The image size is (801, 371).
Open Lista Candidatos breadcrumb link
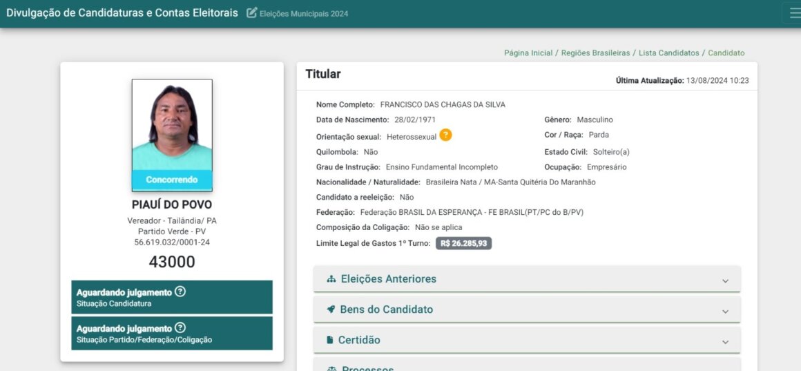(x=668, y=53)
